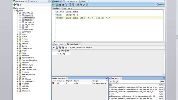This screenshot has height=100, width=178.
Task: Click the print icon in Query Result
Action: pos(57,47)
